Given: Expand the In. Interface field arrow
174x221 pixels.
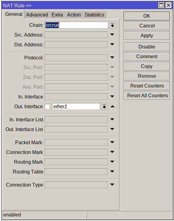Looking at the screenshot, I should tap(112, 97).
